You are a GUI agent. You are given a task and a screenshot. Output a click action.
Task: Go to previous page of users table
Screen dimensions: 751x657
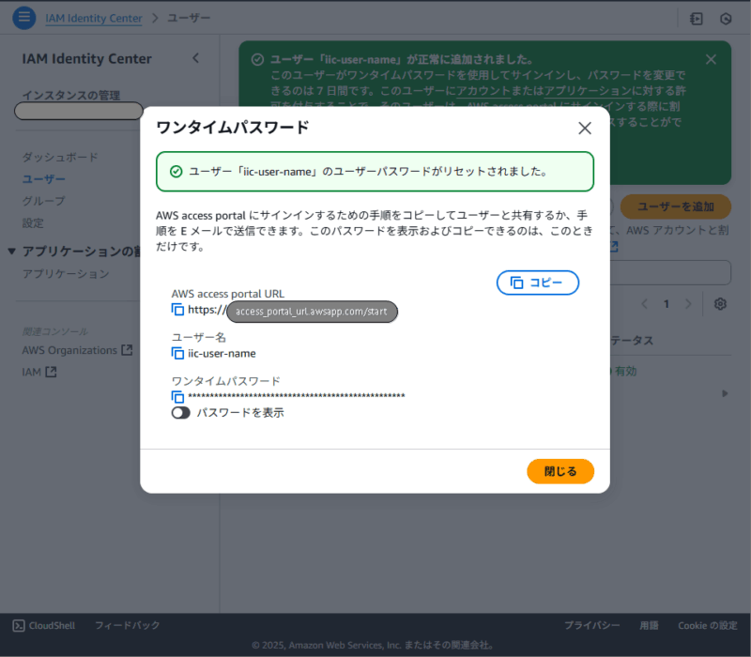click(644, 304)
